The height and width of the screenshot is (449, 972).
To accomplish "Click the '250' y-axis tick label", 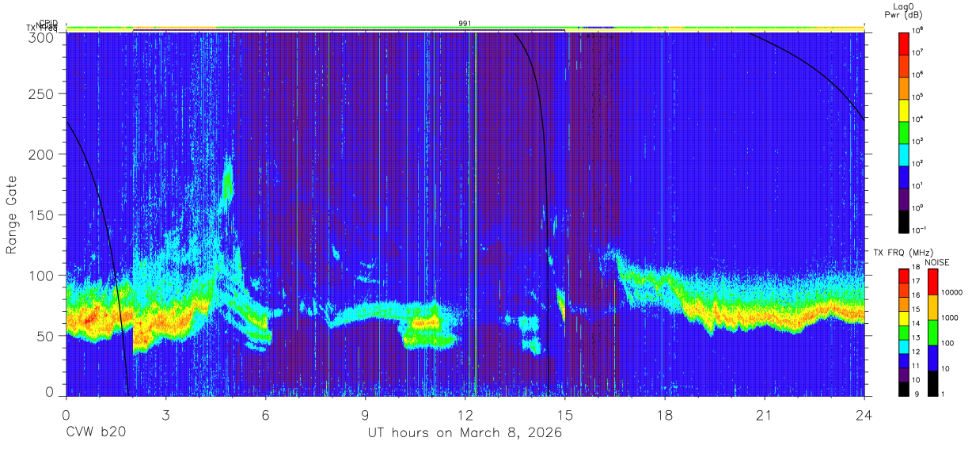I will [42, 94].
